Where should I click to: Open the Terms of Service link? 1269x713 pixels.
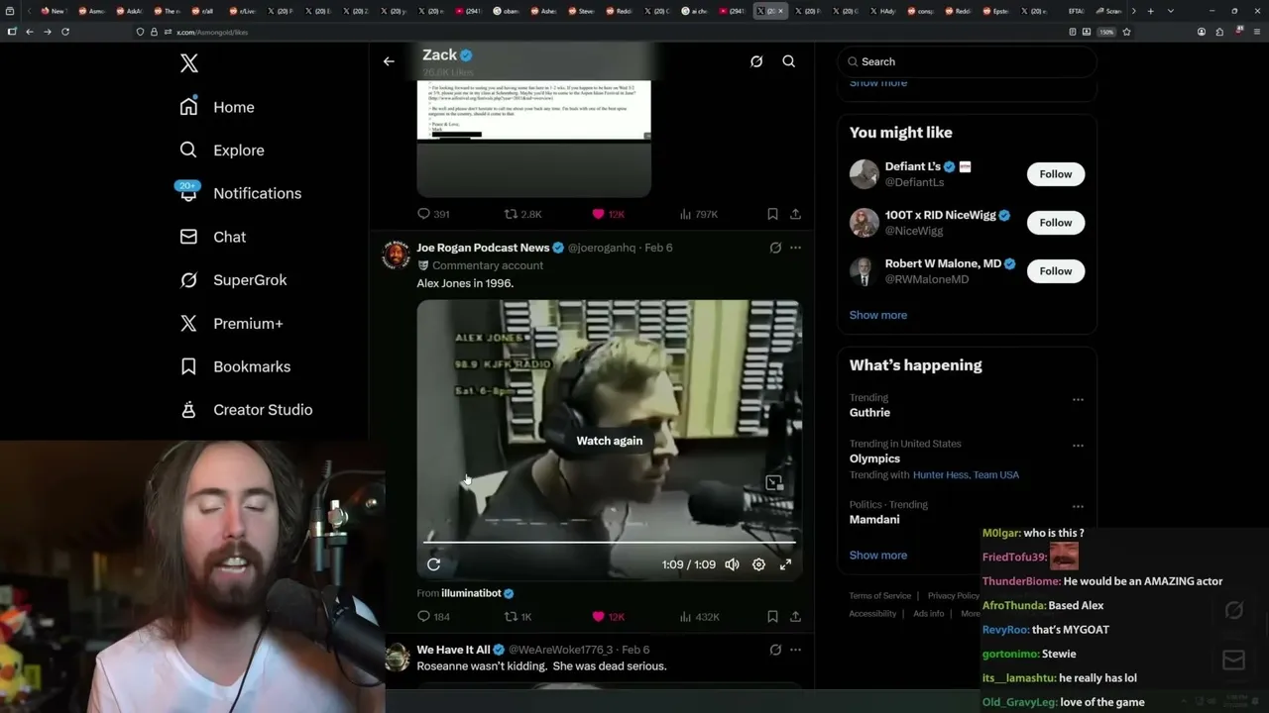click(x=879, y=595)
